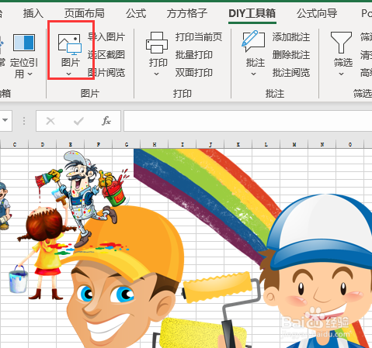The height and width of the screenshot is (348, 372).
Task: Switch to the 公式 ribbon tab
Action: point(136,13)
